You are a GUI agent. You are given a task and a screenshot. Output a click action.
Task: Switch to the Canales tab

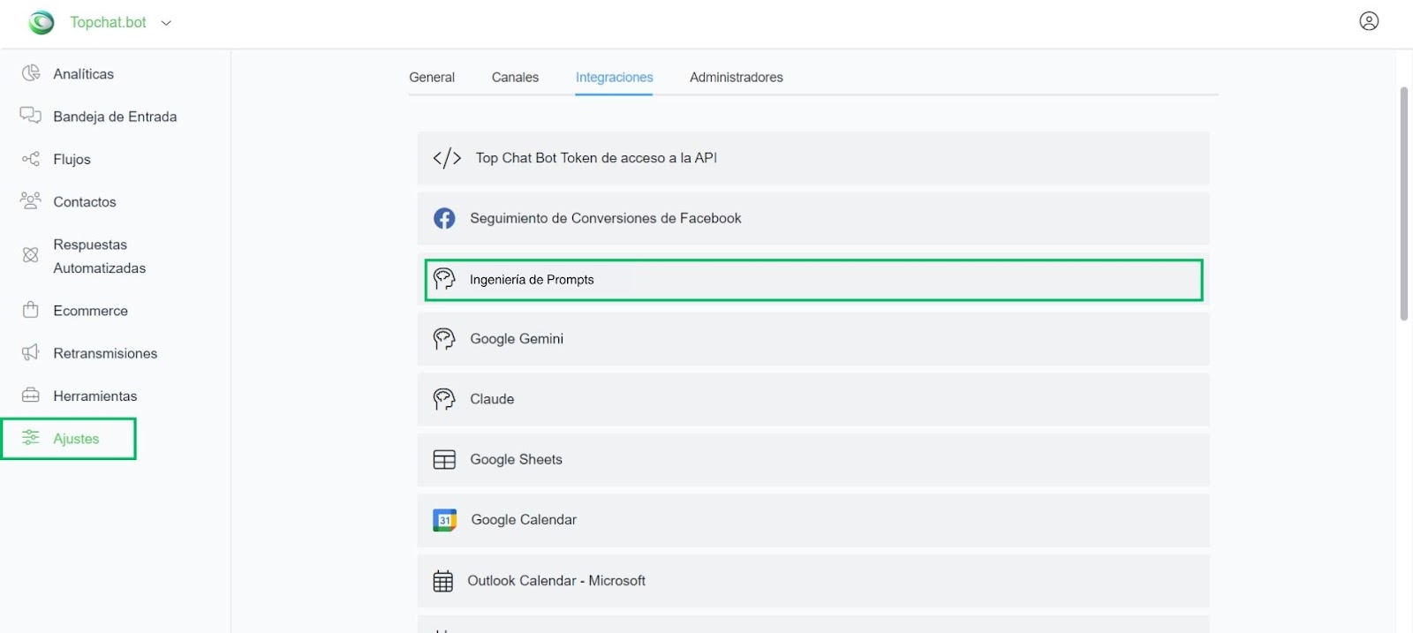515,78
